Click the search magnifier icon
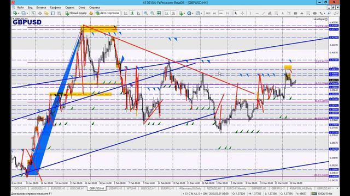This screenshot has height=196, width=350. tap(329, 13)
